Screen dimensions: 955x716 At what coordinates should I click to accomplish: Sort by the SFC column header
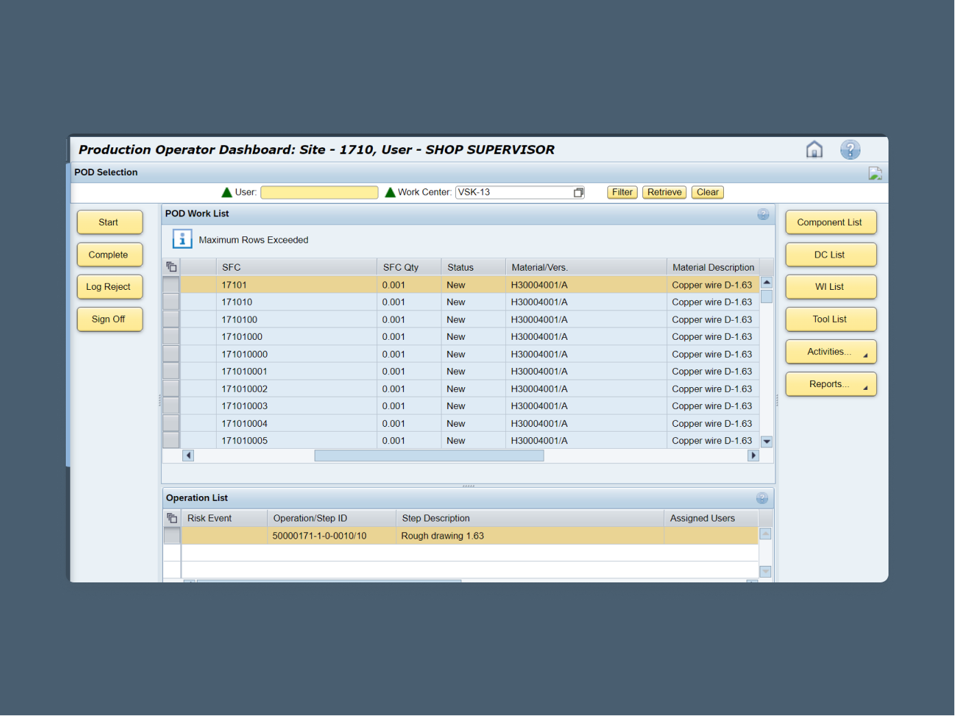tap(296, 267)
